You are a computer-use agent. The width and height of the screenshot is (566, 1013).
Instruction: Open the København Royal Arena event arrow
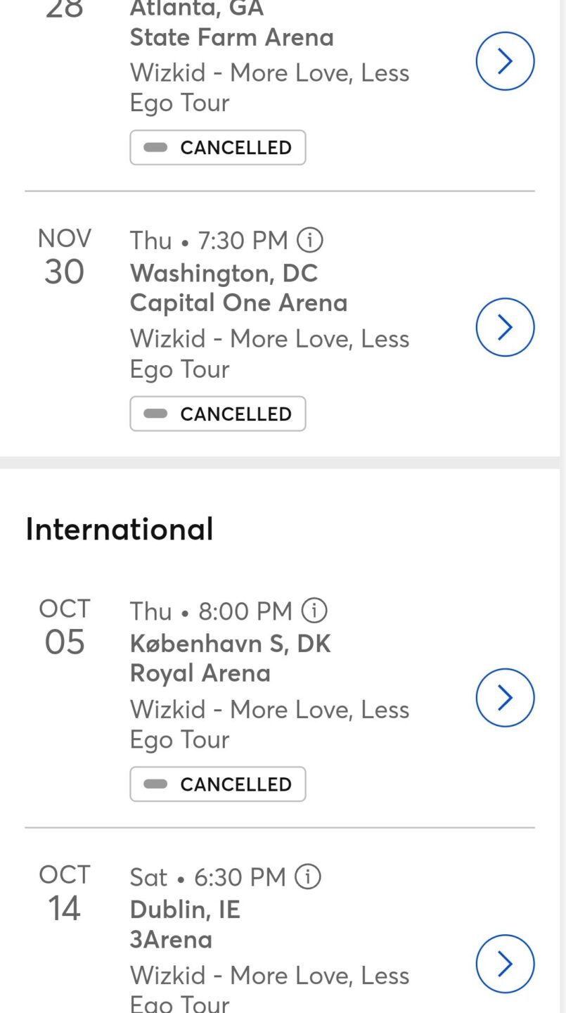pos(505,697)
